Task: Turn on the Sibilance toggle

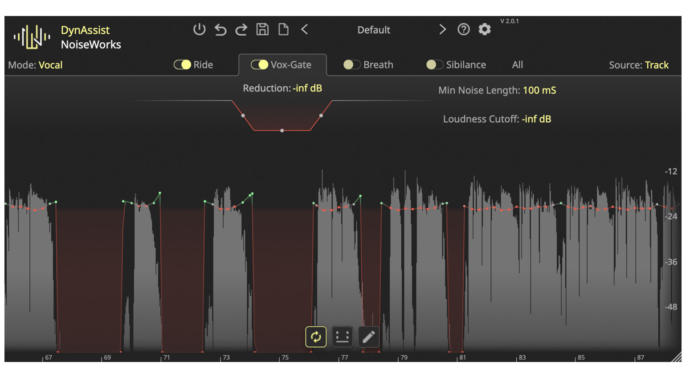Action: [x=434, y=65]
